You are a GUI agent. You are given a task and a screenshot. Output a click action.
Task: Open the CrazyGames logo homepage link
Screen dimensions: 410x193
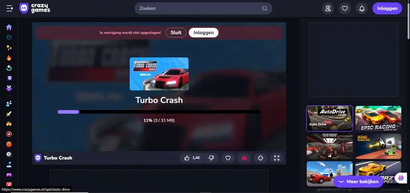tap(35, 8)
